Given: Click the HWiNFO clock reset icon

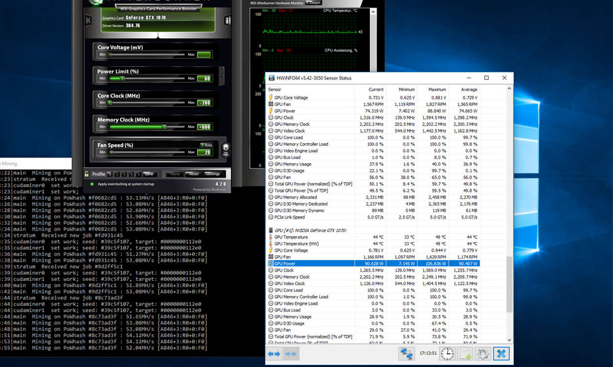Looking at the screenshot, I should click(447, 354).
